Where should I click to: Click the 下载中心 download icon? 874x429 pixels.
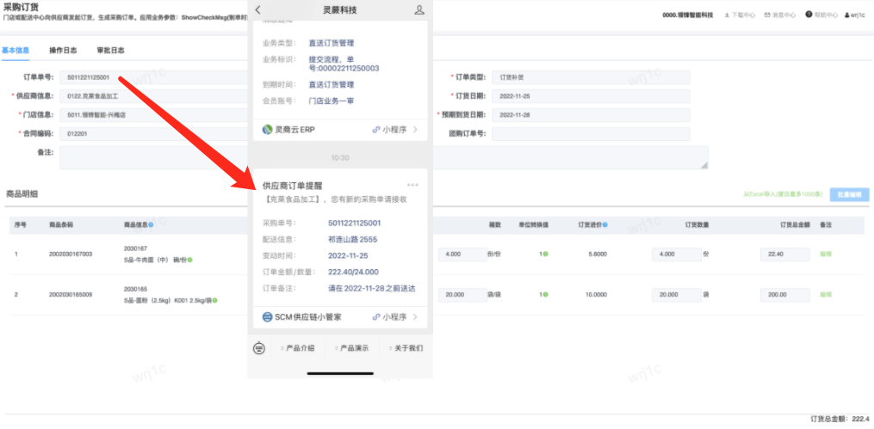pyautogui.click(x=727, y=15)
